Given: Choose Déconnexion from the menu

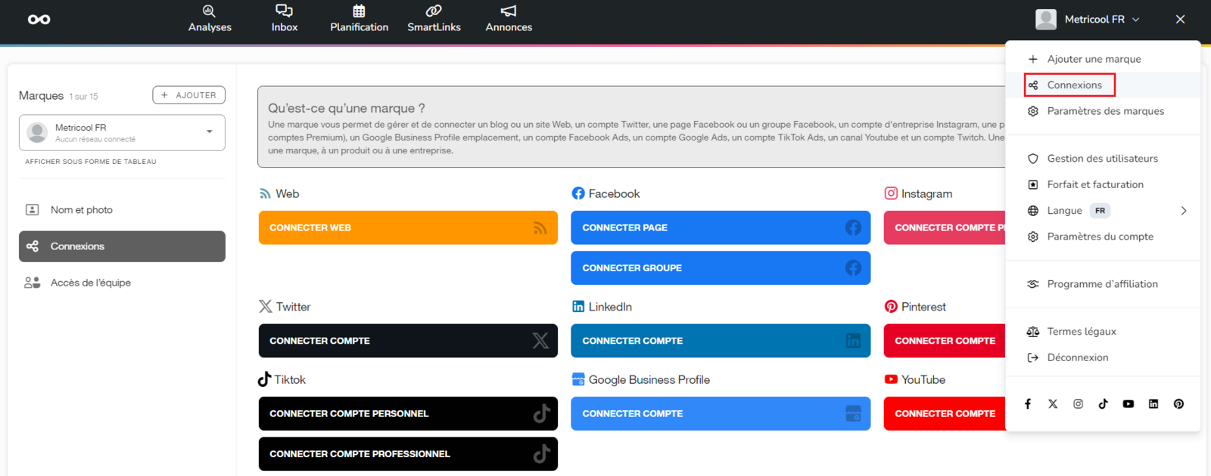Looking at the screenshot, I should [x=1077, y=357].
